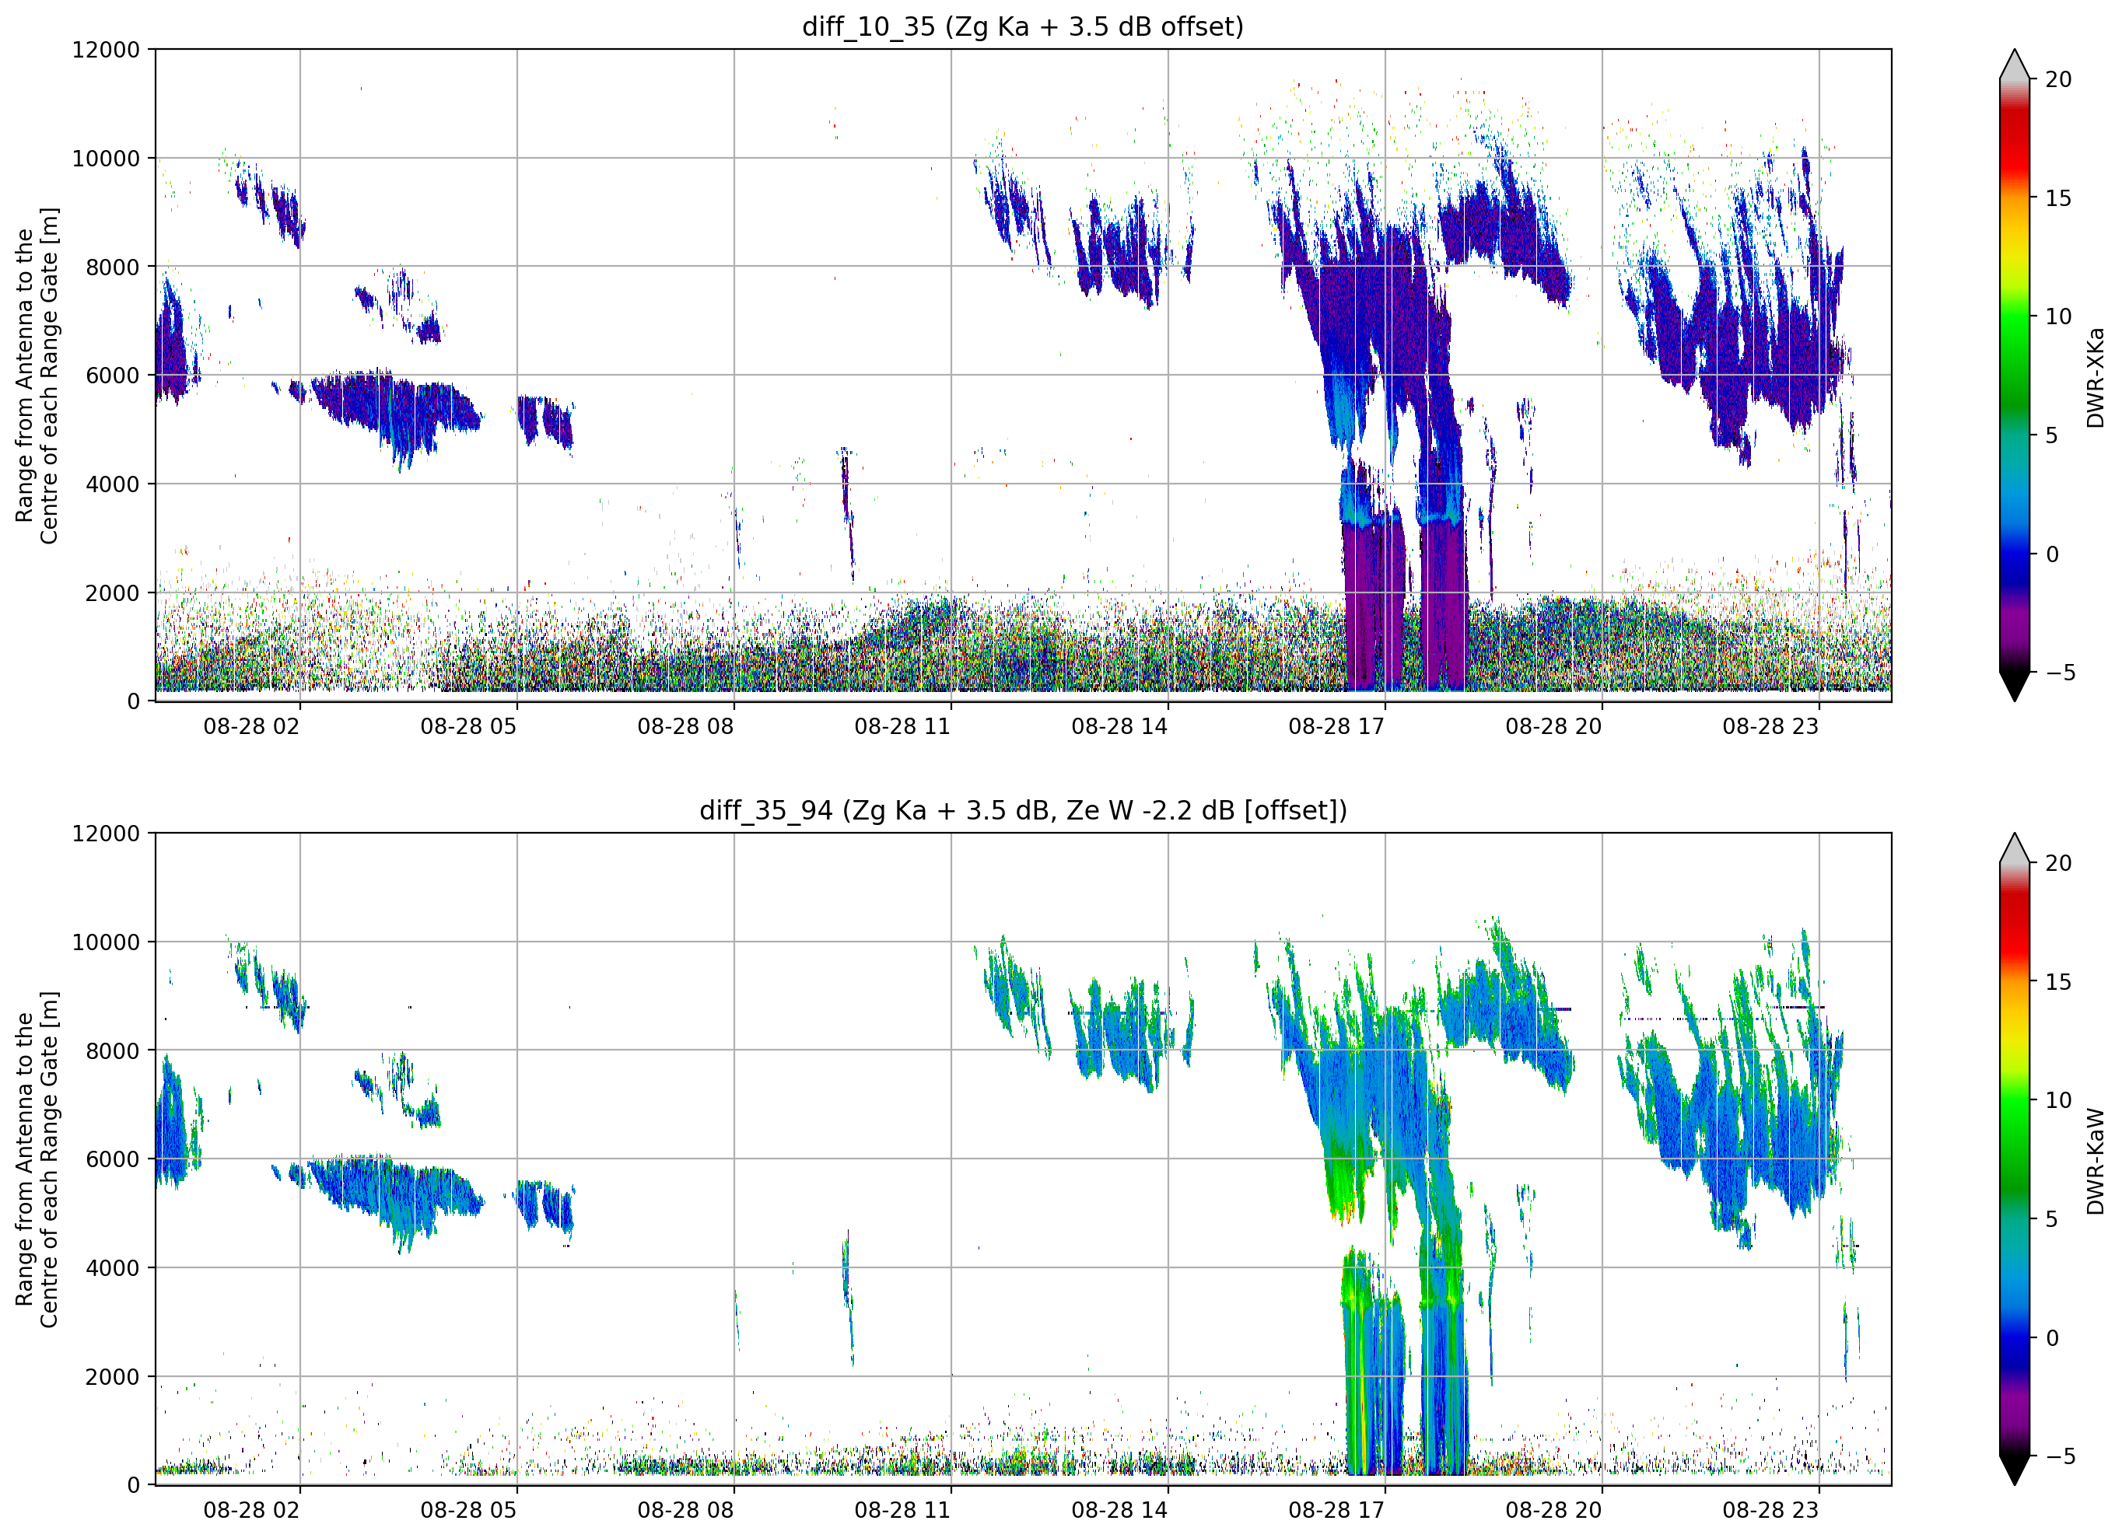Viewport: 2122px width, 1538px height.
Task: Click the bottom plot's "08-28 11" time tick
Action: (x=902, y=1510)
